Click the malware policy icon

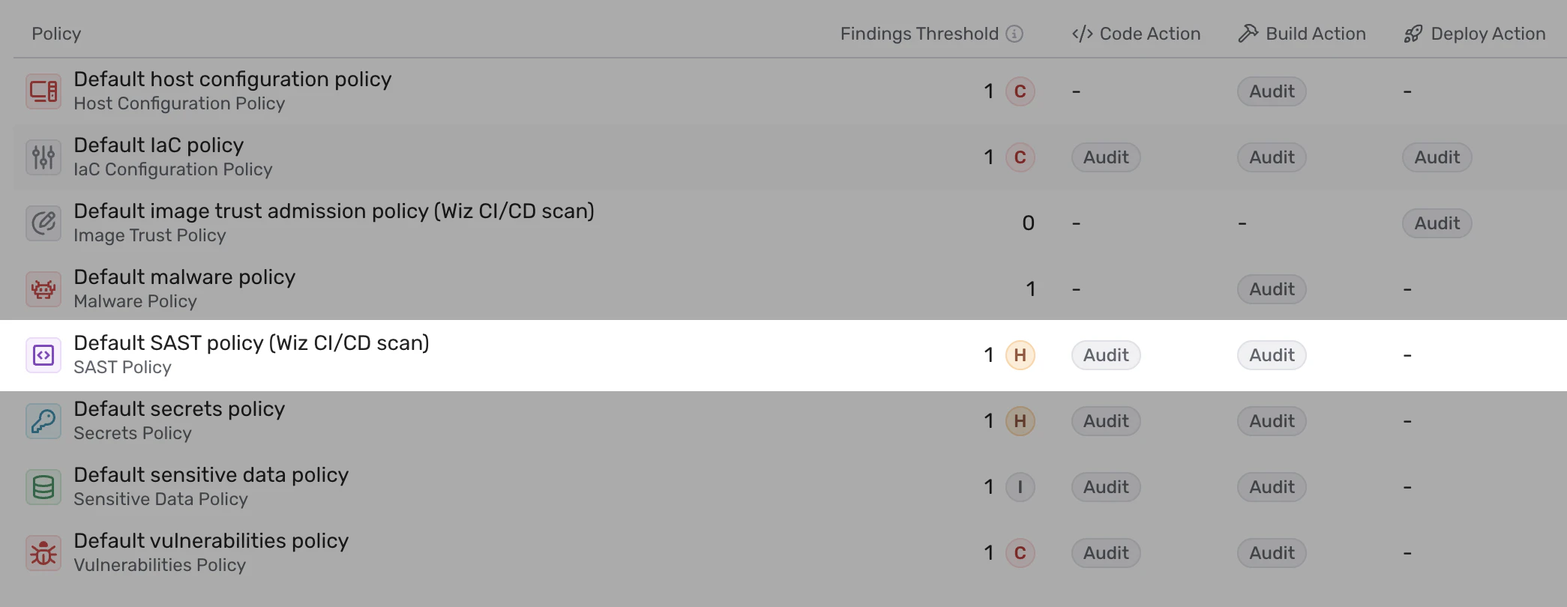(43, 289)
